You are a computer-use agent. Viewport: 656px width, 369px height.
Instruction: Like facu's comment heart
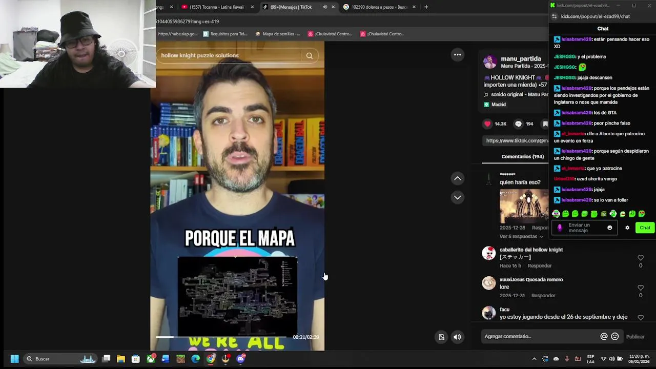coord(641,317)
